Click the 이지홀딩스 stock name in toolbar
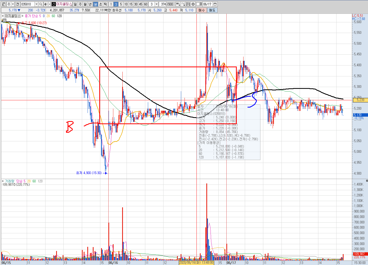 pos(64,4)
